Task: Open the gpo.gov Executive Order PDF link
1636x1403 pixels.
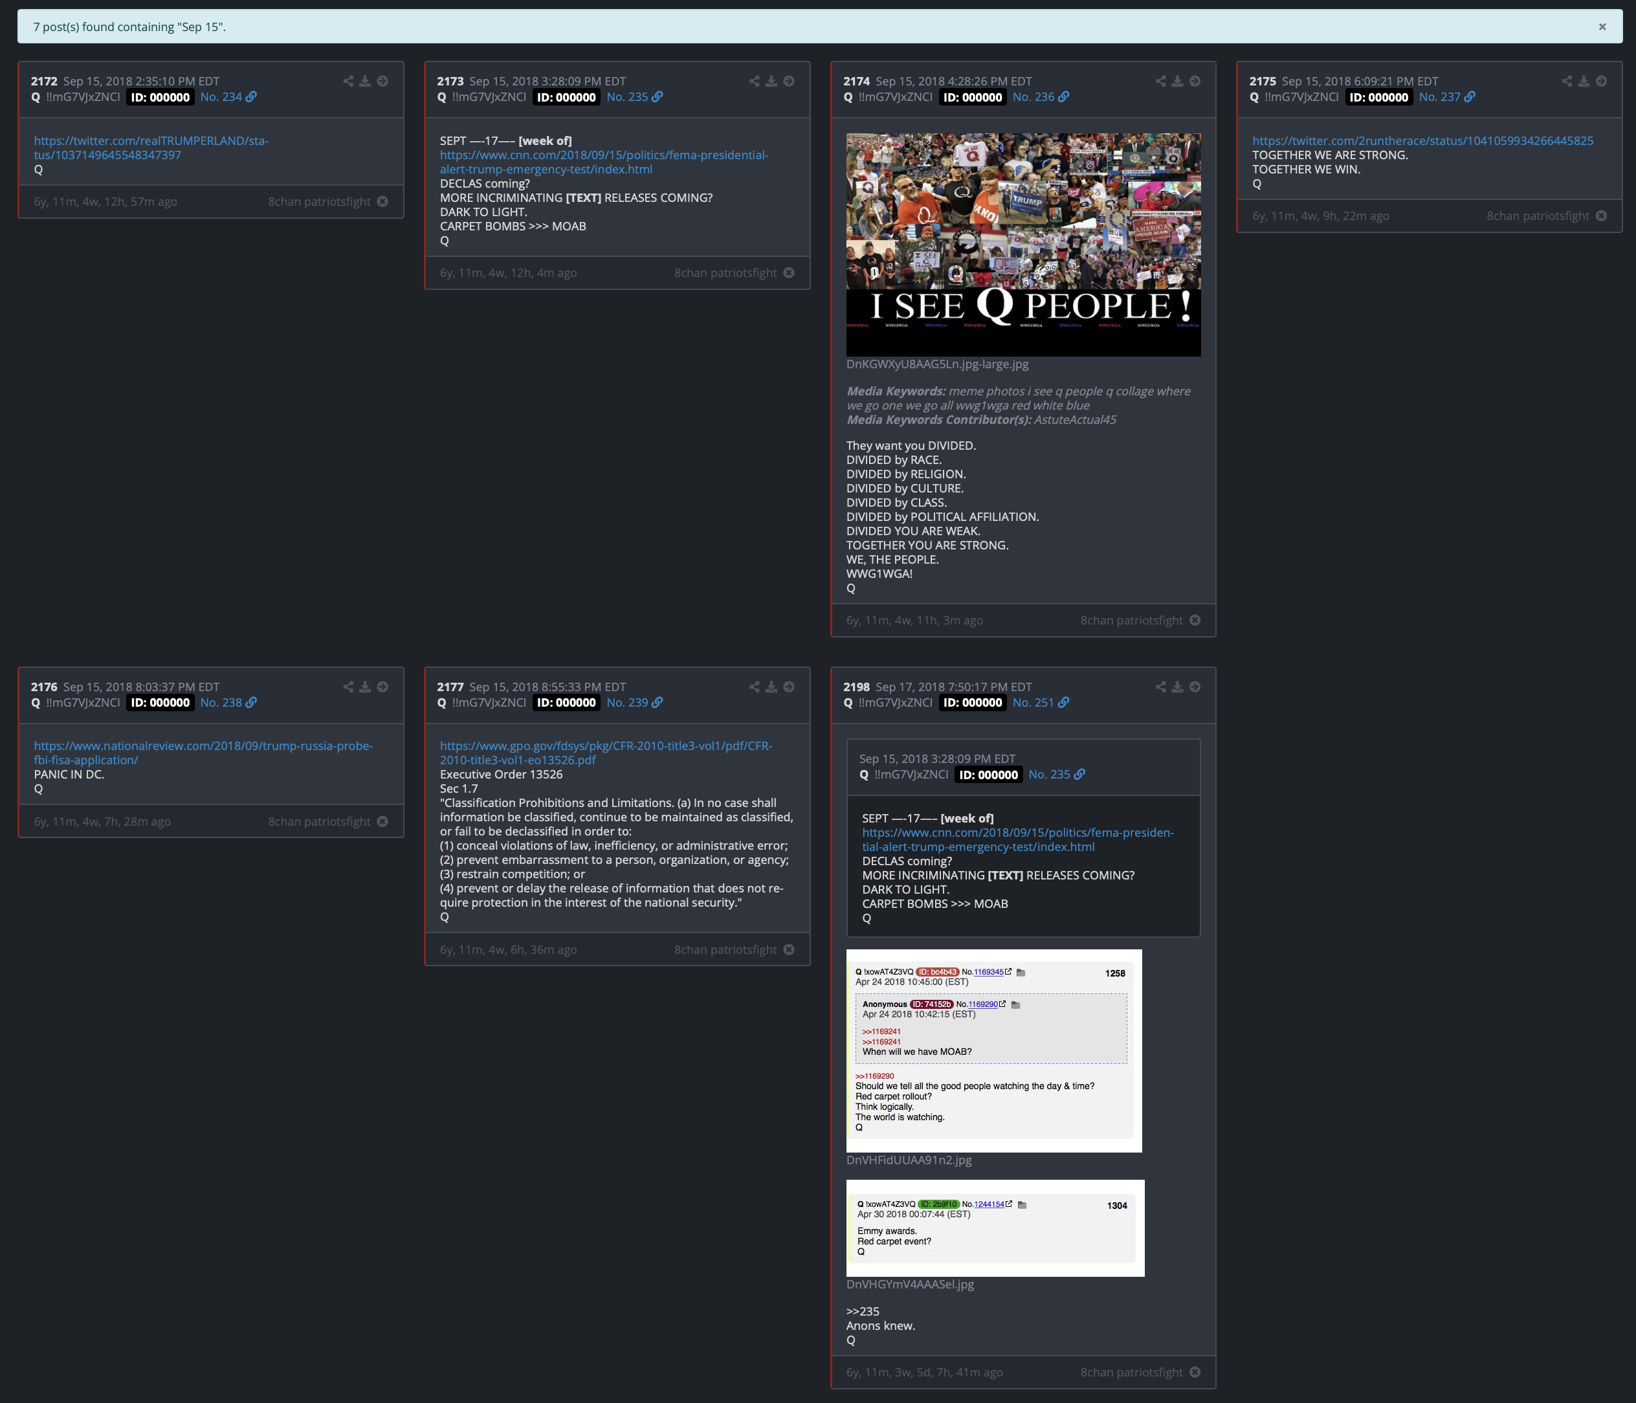Action: coord(606,753)
